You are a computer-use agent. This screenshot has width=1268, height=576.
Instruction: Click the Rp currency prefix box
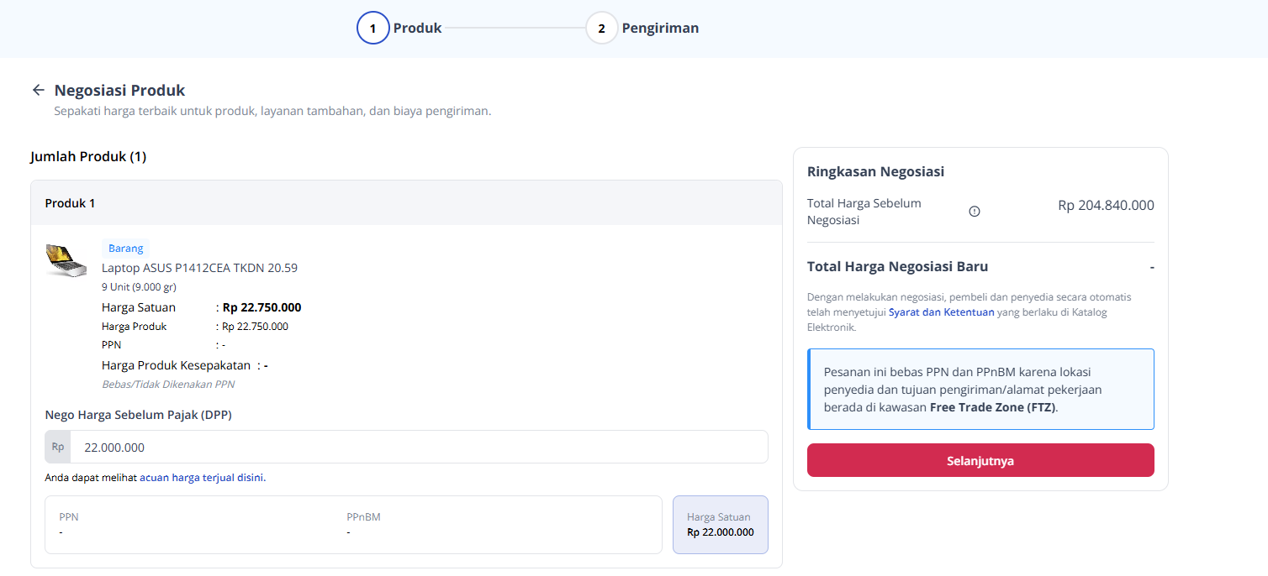[x=58, y=447]
